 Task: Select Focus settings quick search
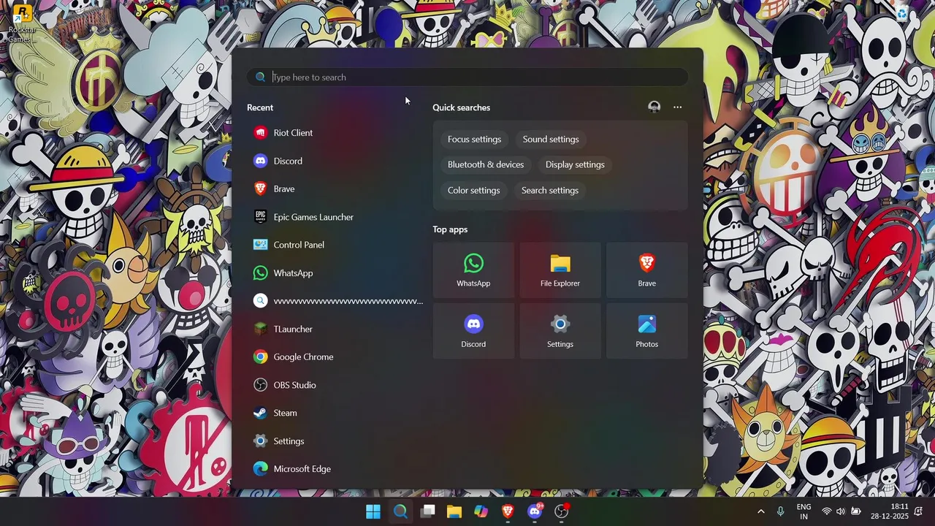(x=475, y=140)
